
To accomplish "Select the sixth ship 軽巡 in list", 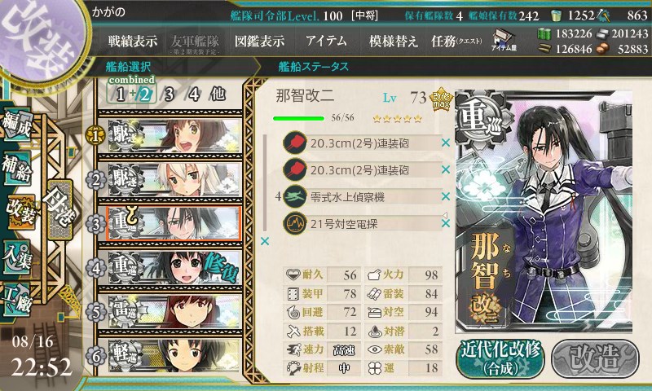I will tap(174, 355).
